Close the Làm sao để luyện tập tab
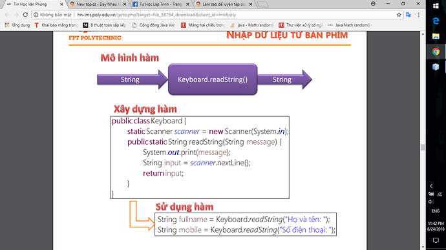 (x=251, y=5)
